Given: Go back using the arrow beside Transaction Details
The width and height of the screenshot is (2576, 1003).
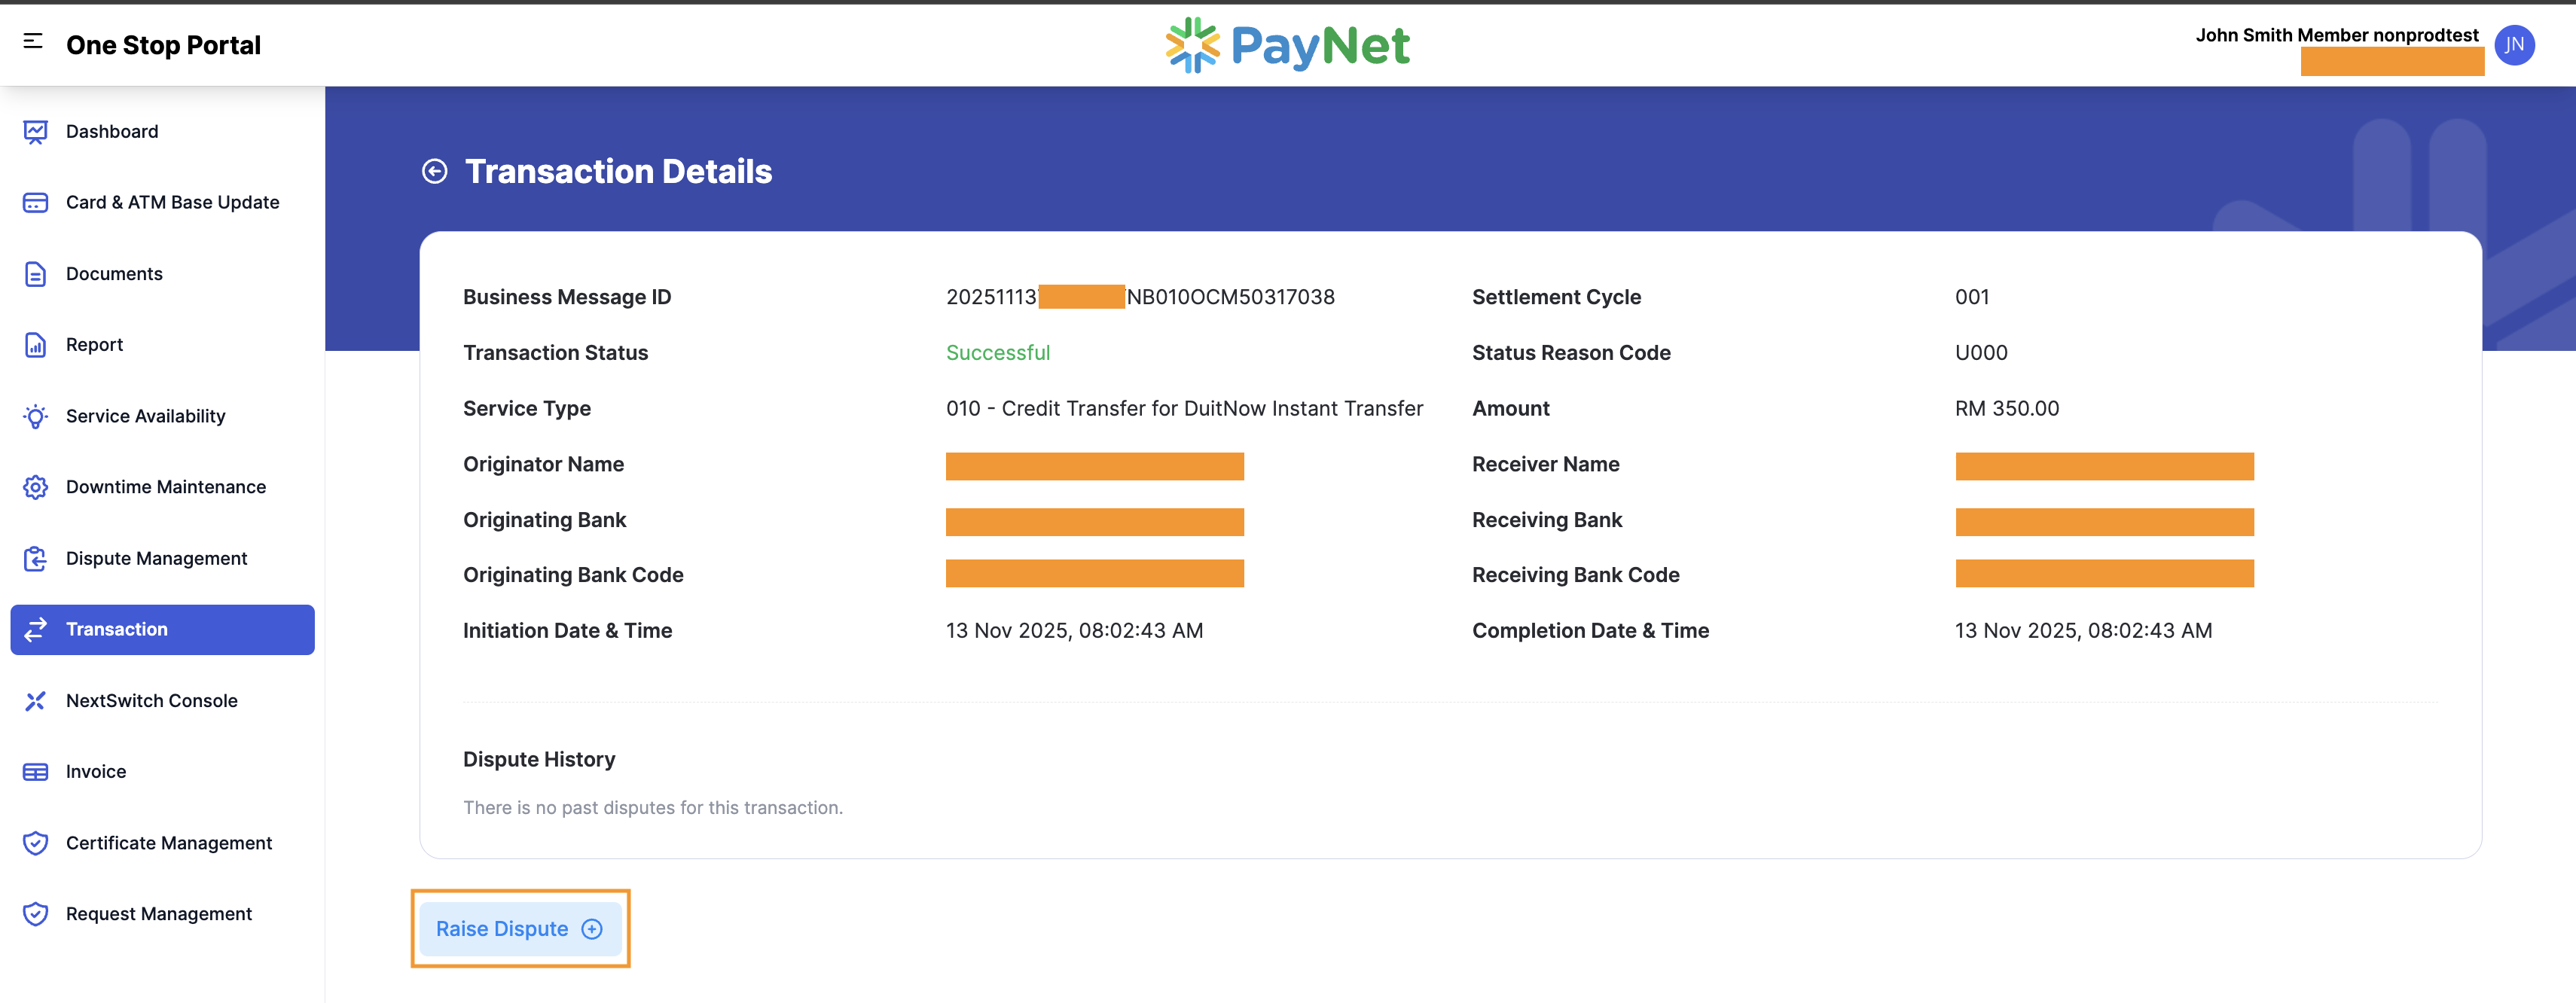Looking at the screenshot, I should click(434, 172).
